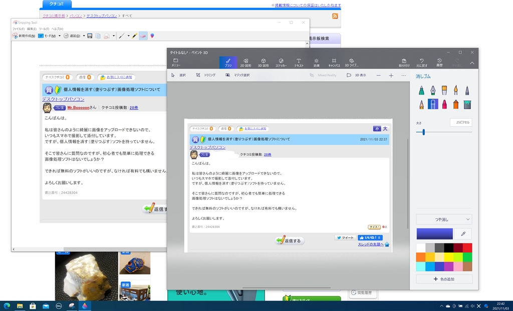Expand the Pen options dropdown arrow
This screenshot has width=513, height=311.
tap(128, 36)
